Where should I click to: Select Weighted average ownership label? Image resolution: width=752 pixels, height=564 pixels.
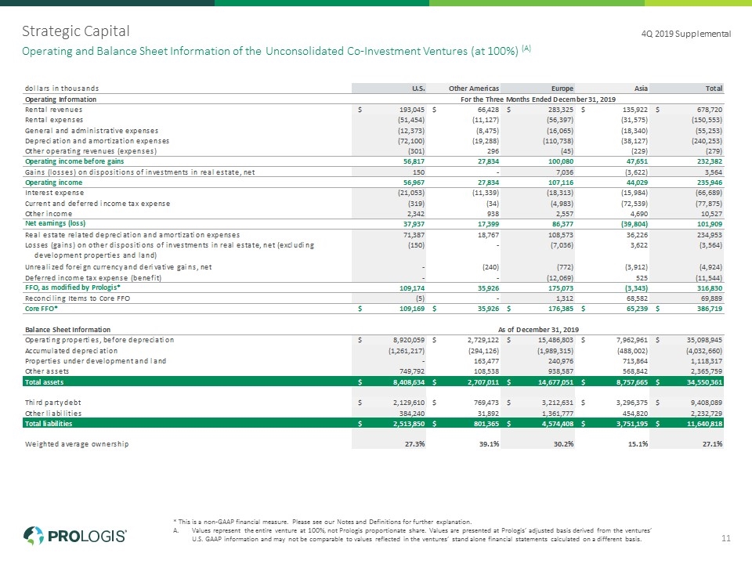(77, 444)
